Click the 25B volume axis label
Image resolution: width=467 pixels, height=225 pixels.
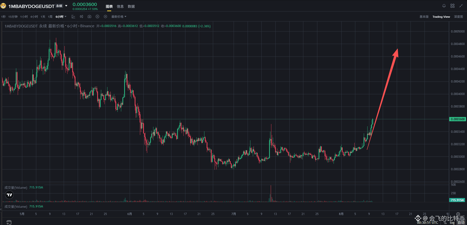click(453, 193)
